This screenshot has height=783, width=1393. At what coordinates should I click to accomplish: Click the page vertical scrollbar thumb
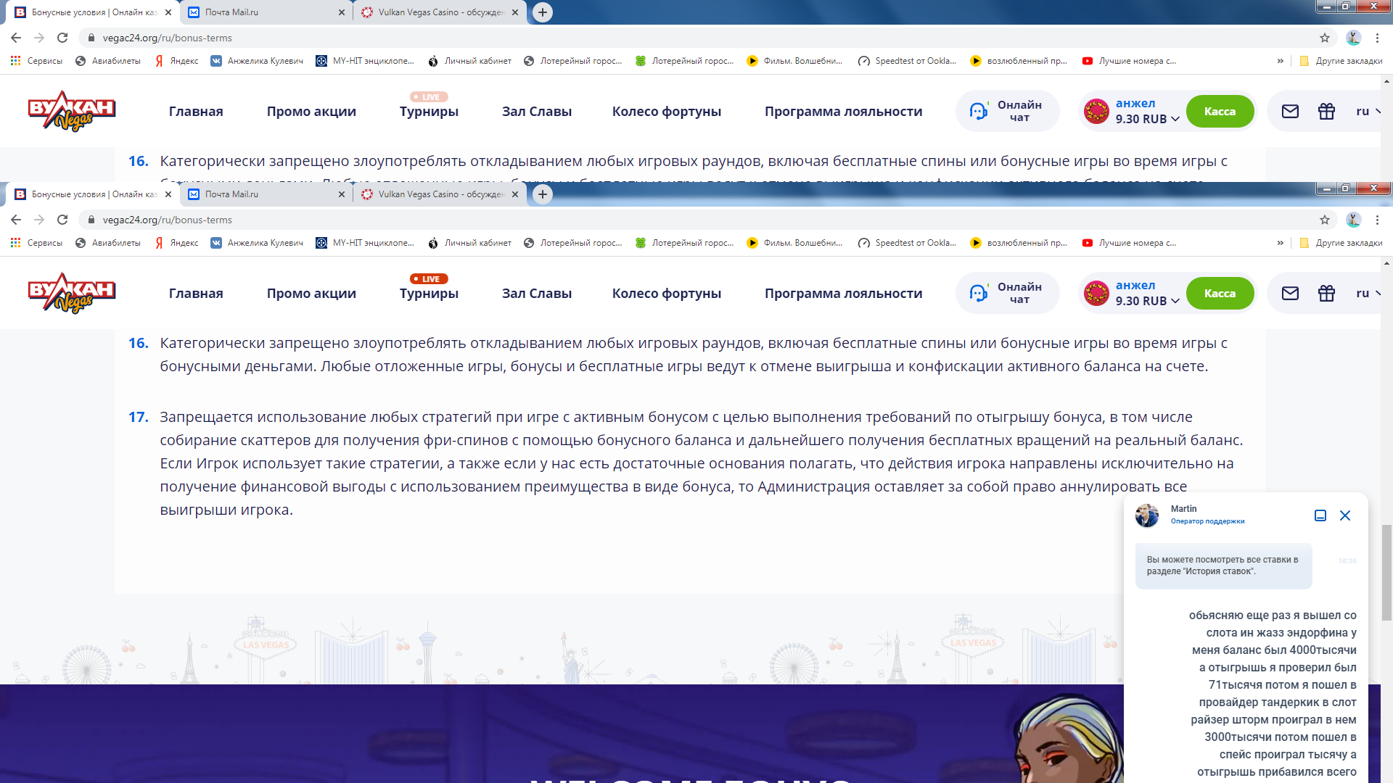pos(1386,573)
